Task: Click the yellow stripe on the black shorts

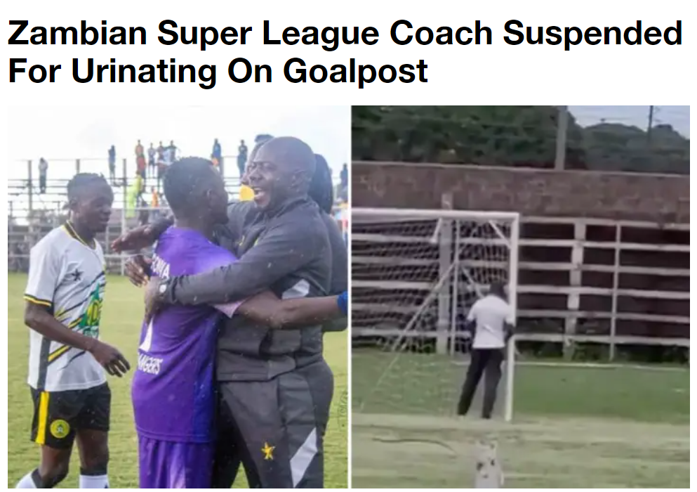Action: [x=43, y=417]
